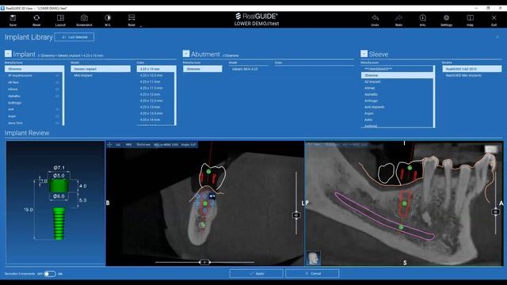
Task: Select Generic Implant model
Action: click(101, 69)
